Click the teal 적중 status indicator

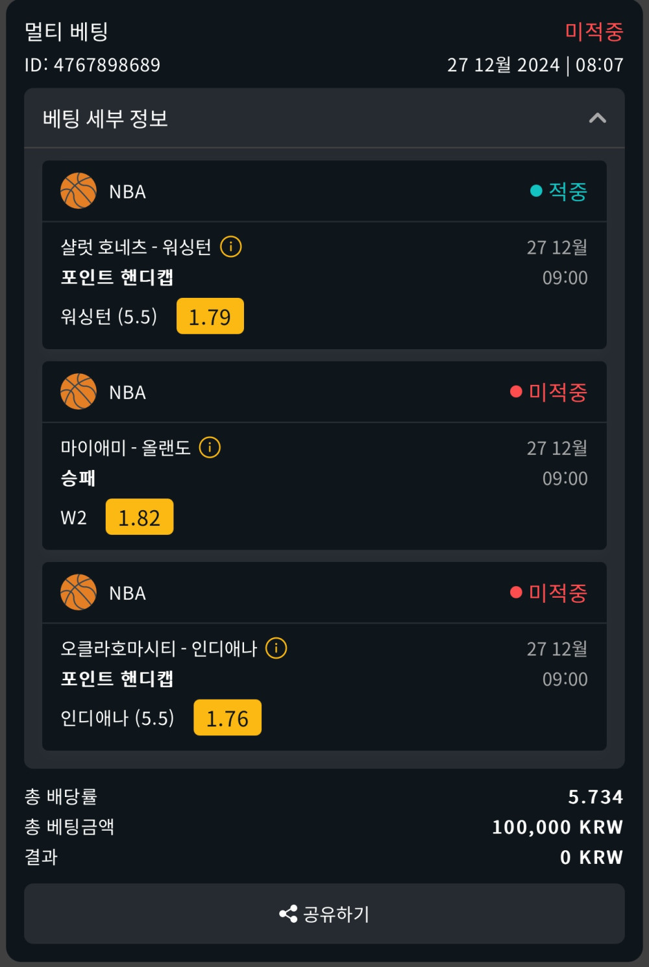click(x=559, y=191)
